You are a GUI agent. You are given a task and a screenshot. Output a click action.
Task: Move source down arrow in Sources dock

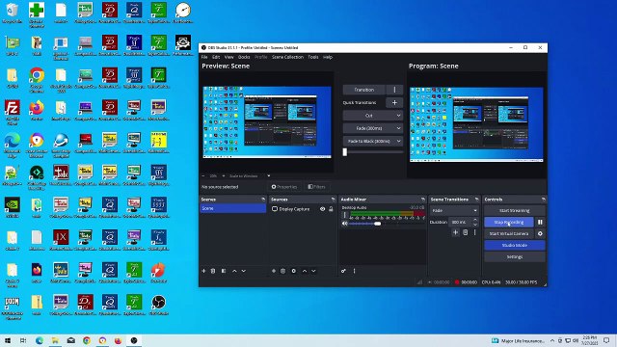click(313, 271)
